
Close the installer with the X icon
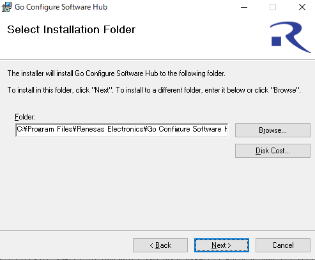[x=302, y=7]
